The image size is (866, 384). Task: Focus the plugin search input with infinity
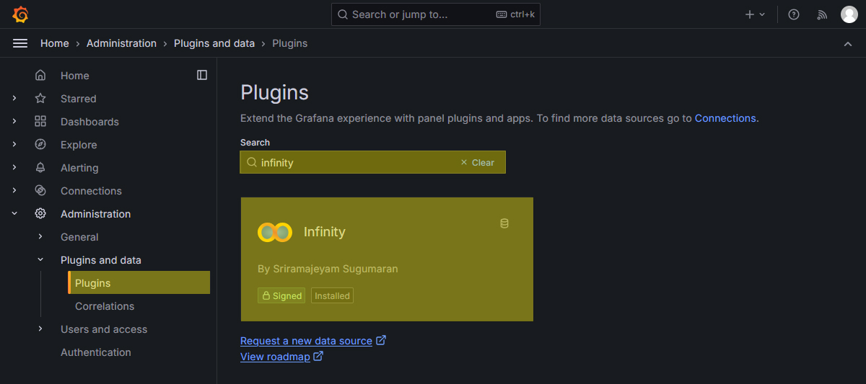[x=372, y=162]
